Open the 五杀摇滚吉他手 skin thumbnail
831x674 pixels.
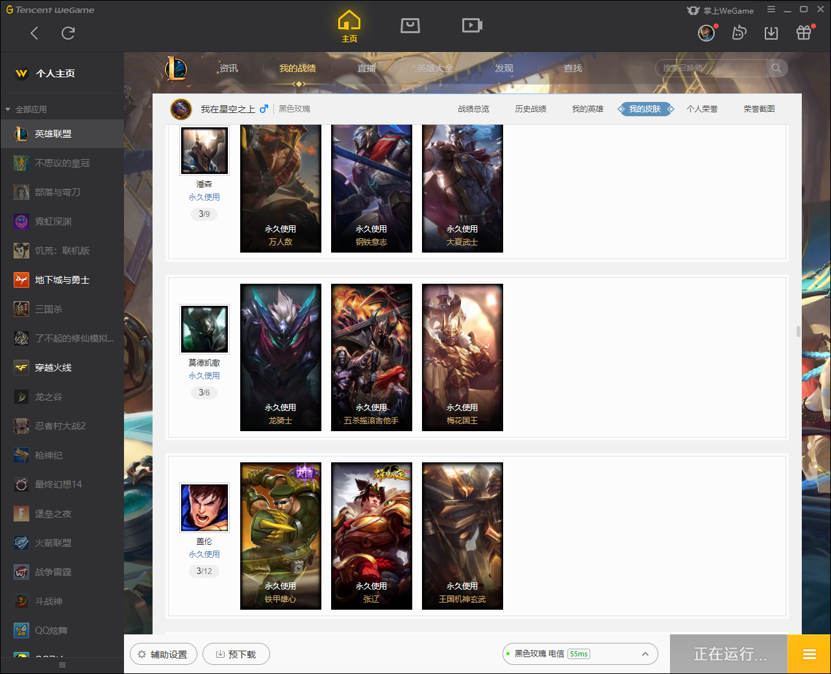(x=371, y=357)
